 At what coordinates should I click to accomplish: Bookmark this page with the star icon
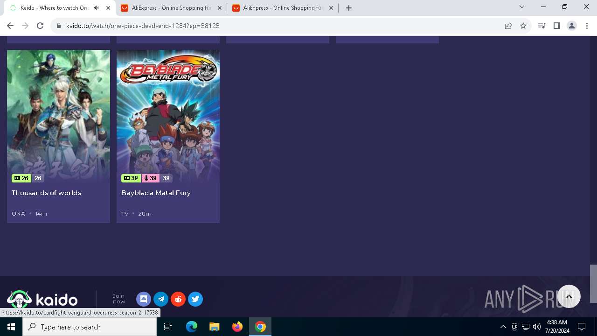pyautogui.click(x=523, y=26)
